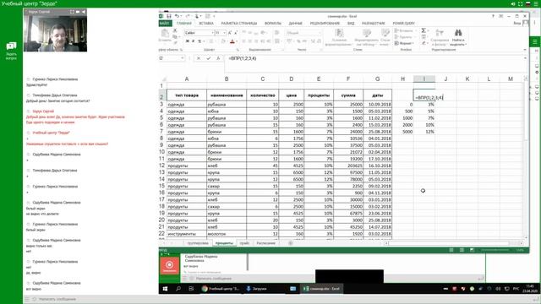Select the 'Расписание' sheet tab
The image size is (541, 304).
pyautogui.click(x=266, y=243)
